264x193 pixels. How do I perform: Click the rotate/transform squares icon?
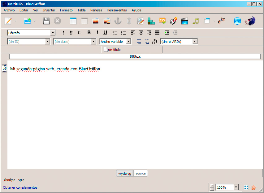pyautogui.click(x=155, y=42)
